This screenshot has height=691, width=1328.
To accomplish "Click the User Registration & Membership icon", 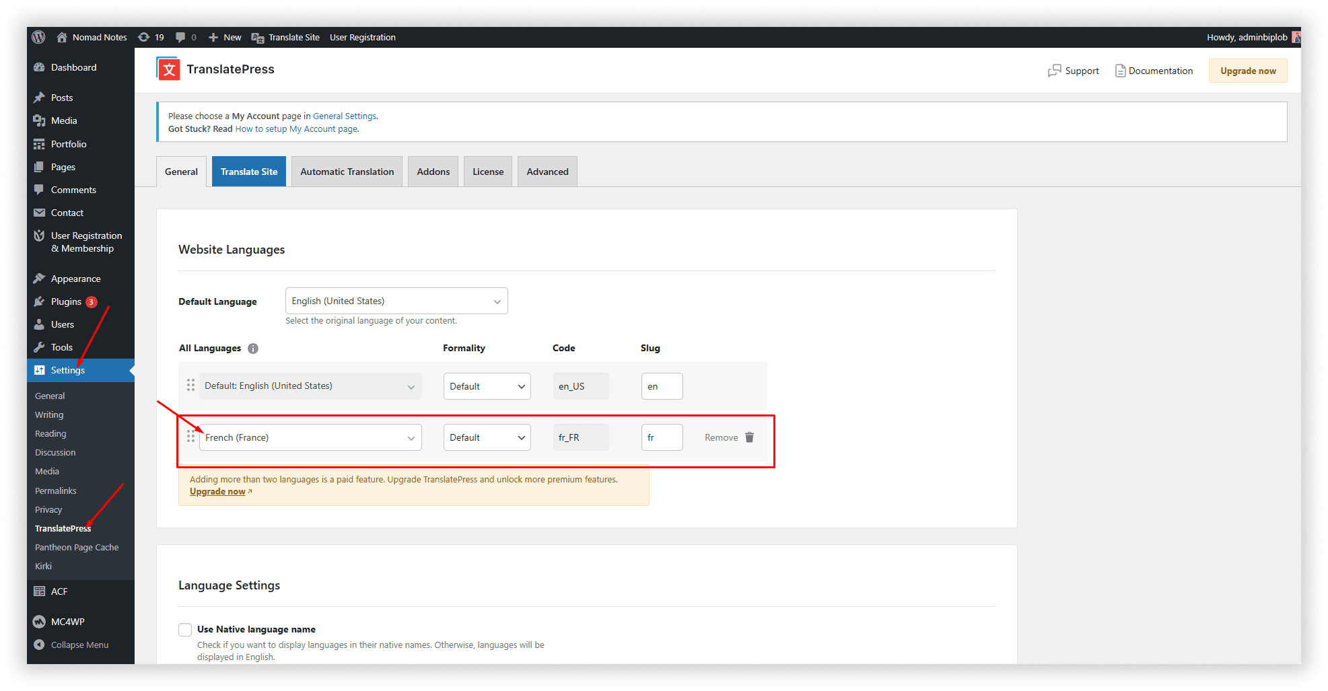I will 39,235.
